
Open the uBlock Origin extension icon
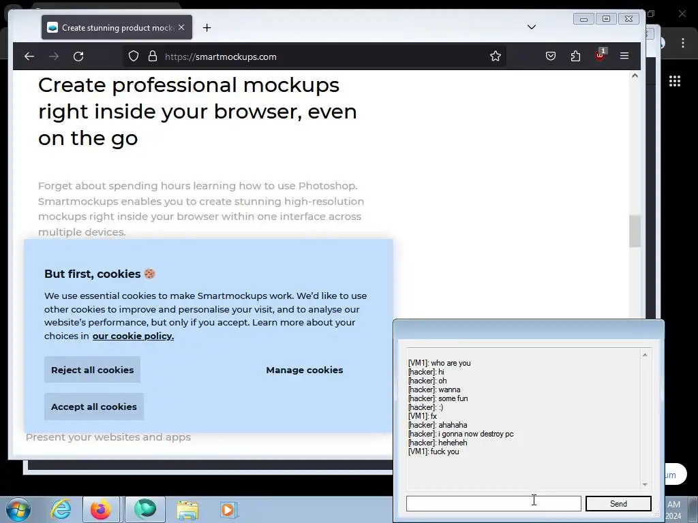point(600,56)
